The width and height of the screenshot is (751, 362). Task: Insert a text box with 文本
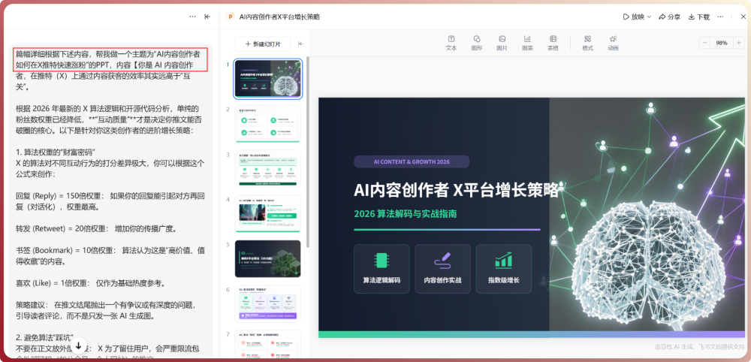[x=451, y=43]
